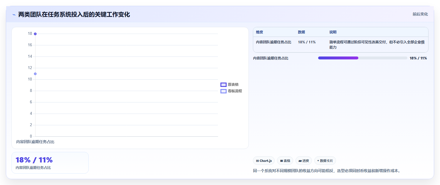Click the lightning icon beside the title
Screen dimensions: 440x185
(x=14, y=15)
